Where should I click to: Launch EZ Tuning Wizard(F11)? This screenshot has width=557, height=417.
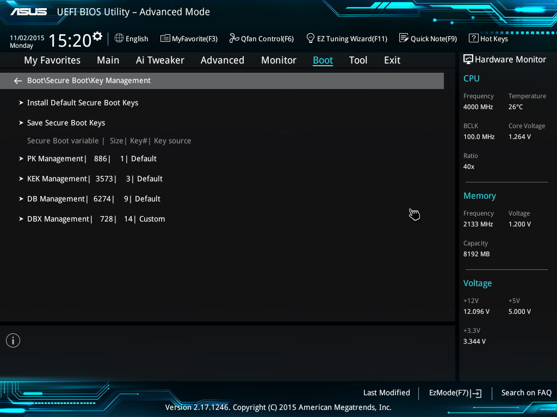pos(346,39)
